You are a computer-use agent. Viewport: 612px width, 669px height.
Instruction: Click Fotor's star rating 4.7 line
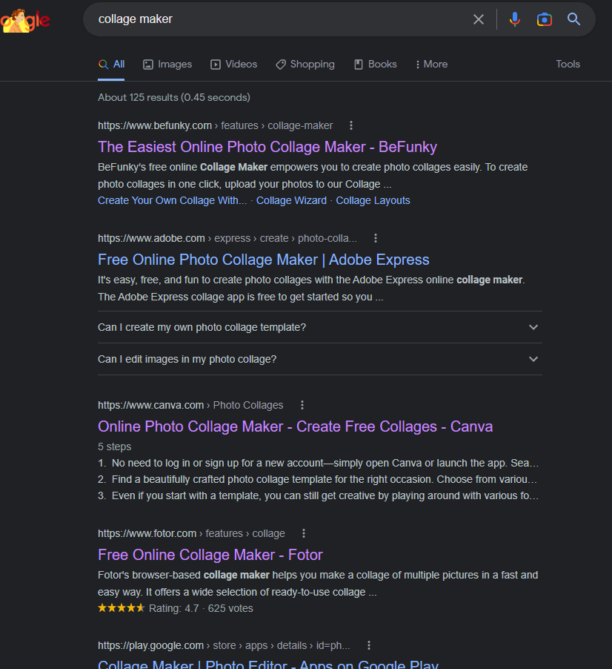(175, 608)
